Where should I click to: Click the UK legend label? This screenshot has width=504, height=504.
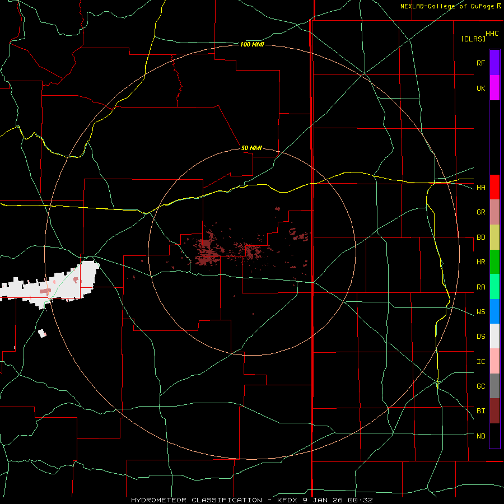pos(480,88)
